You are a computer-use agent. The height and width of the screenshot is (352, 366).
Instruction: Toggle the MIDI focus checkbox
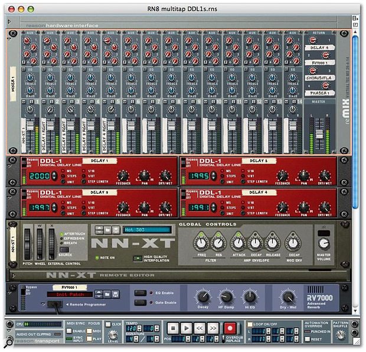[x=89, y=331]
